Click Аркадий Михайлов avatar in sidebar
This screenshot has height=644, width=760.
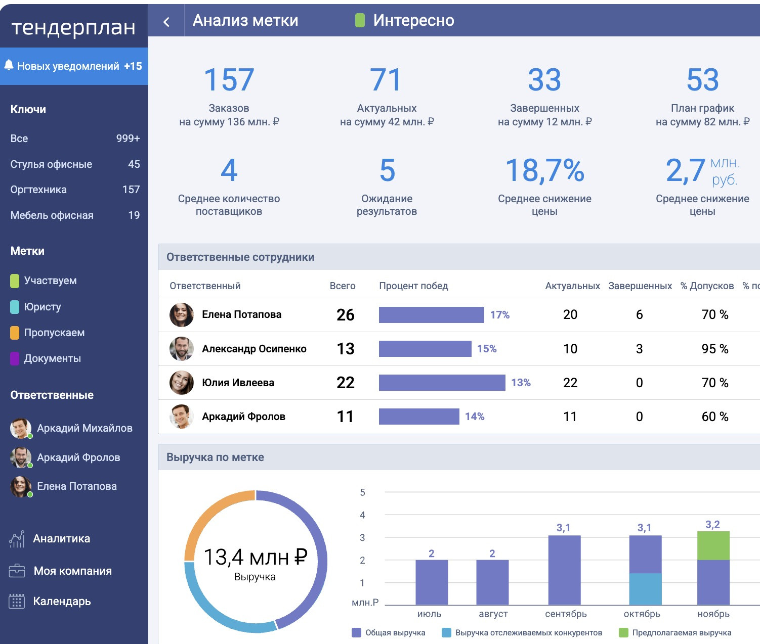tap(21, 428)
